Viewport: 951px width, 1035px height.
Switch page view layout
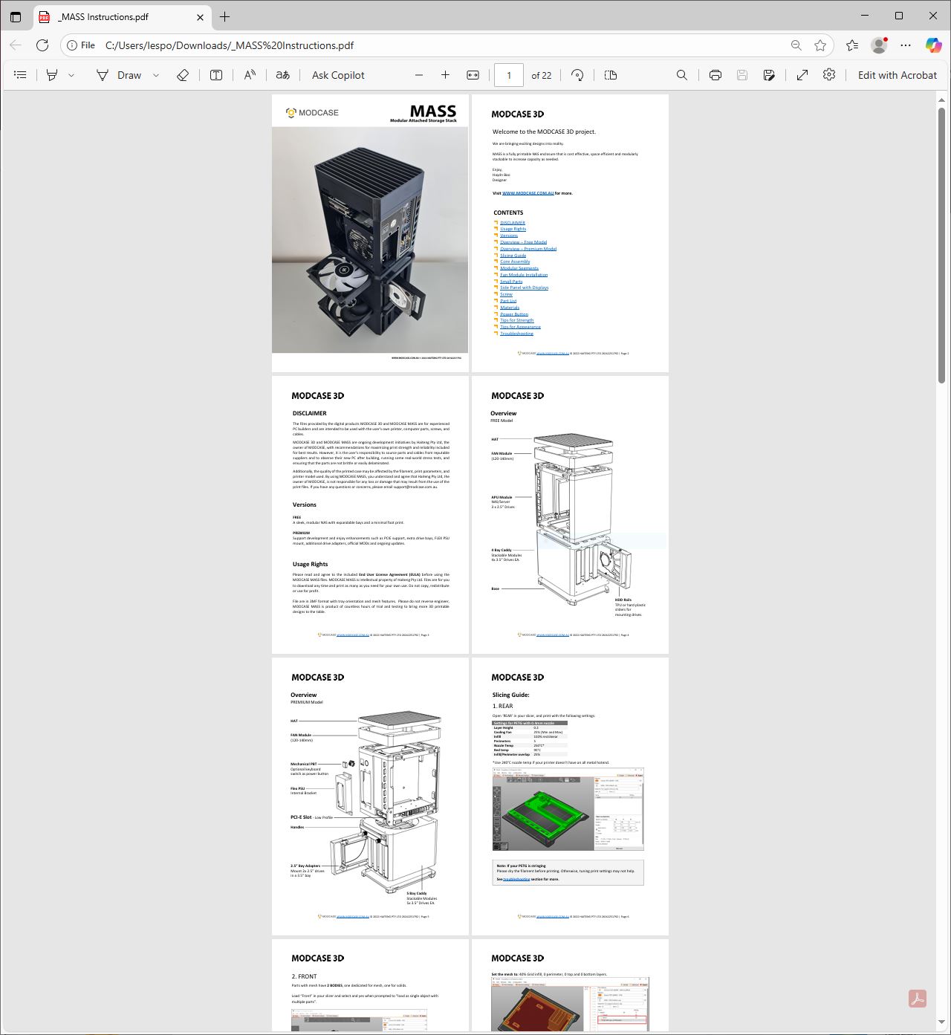(x=611, y=75)
